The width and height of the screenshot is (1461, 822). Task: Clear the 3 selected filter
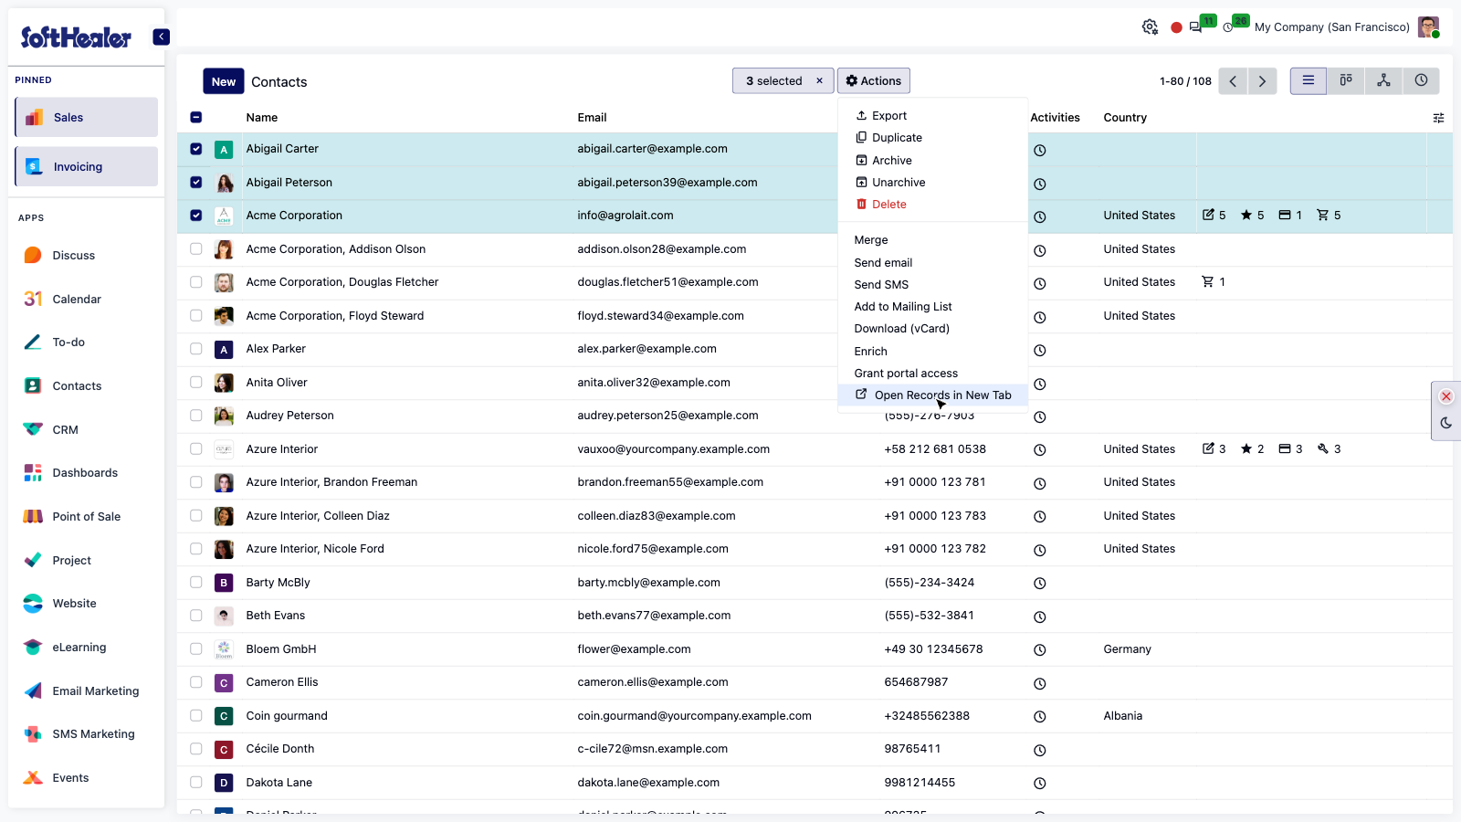819,81
